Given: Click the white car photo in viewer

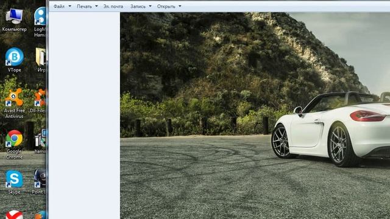Looking at the screenshot, I should click(x=255, y=116).
